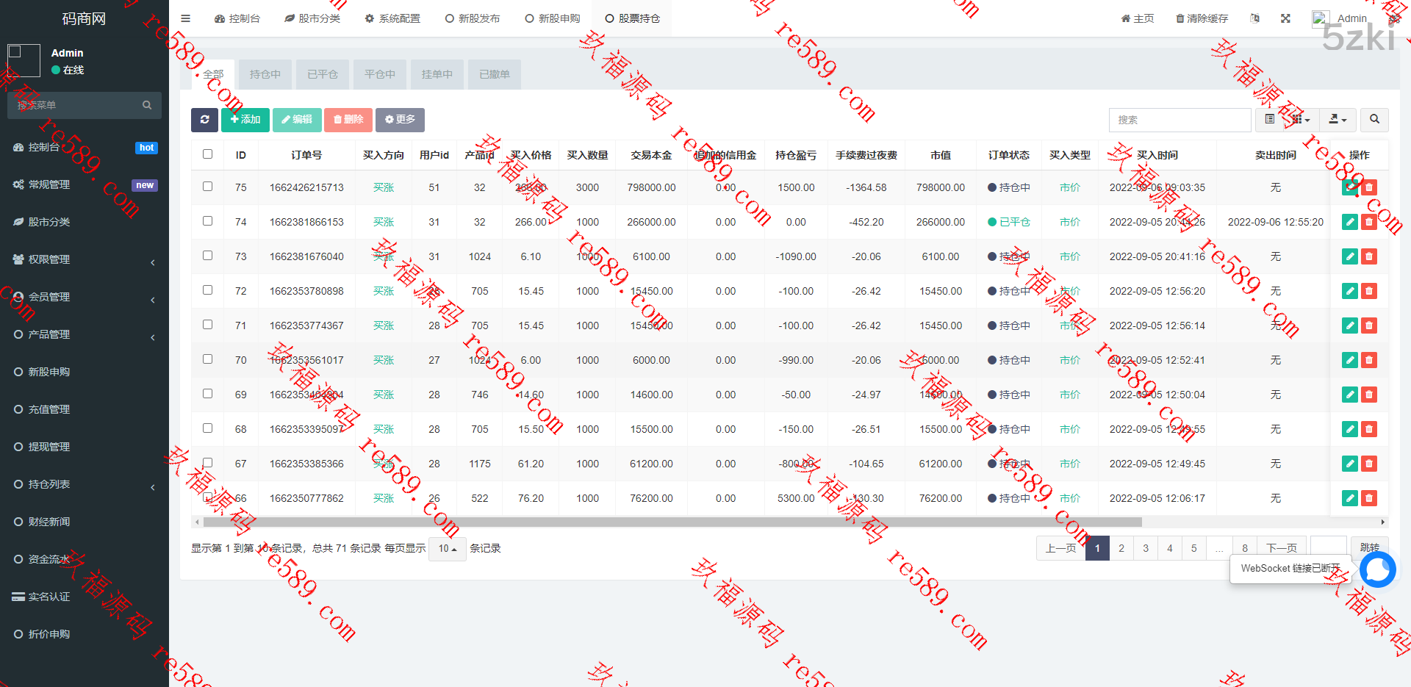Toggle the sidebar hamburger menu icon
This screenshot has width=1411, height=687.
tap(185, 18)
